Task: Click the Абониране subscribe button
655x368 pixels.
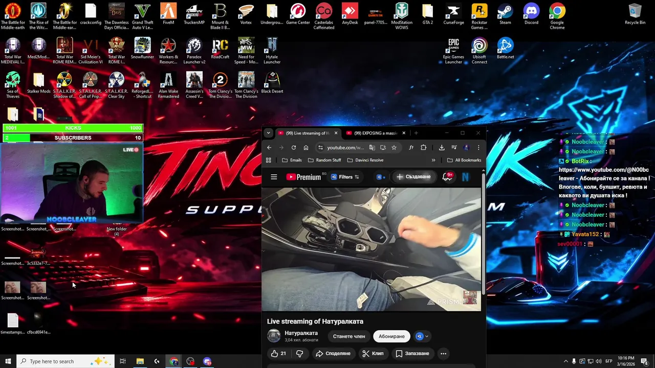Action: (391, 336)
